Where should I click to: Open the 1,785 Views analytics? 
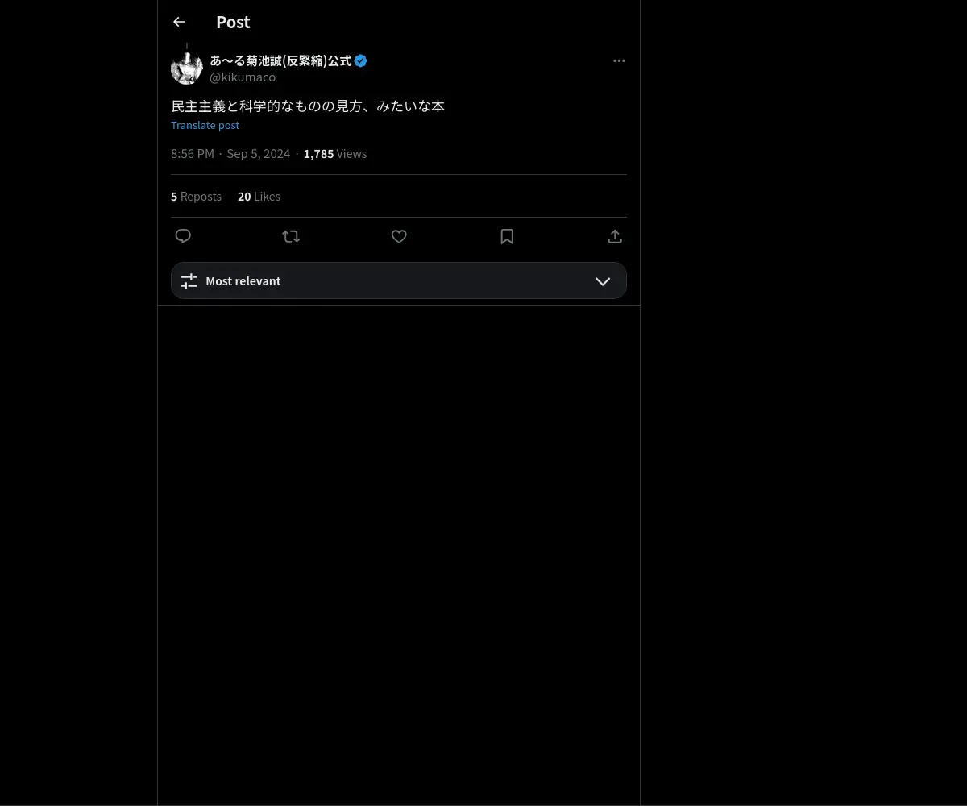[335, 154]
